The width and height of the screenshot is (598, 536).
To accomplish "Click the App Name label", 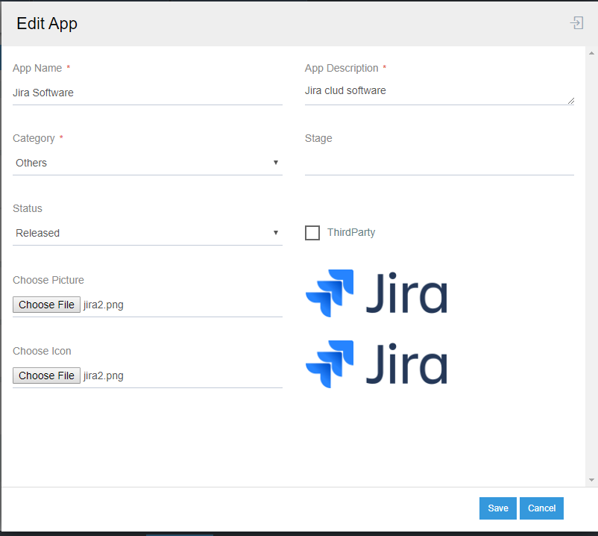I will (37, 69).
